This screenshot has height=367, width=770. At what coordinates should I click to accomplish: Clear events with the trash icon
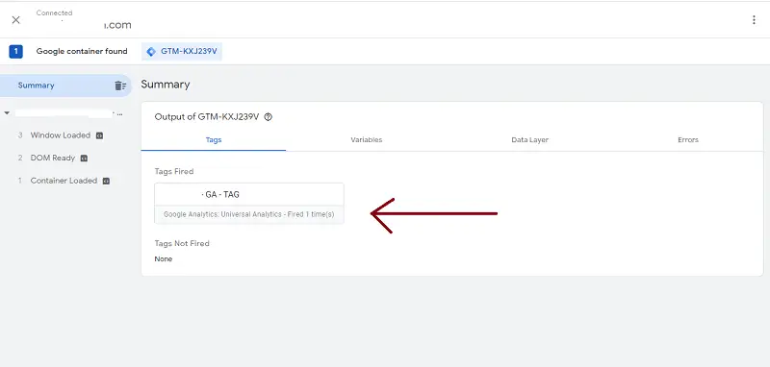(x=120, y=86)
